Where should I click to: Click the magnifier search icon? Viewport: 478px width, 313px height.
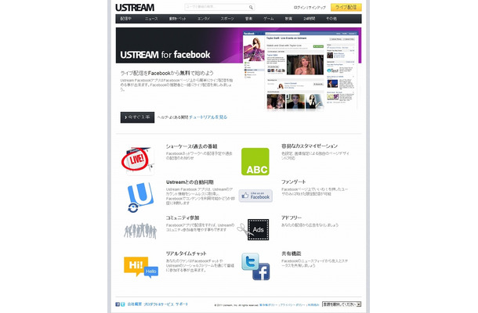click(x=251, y=7)
